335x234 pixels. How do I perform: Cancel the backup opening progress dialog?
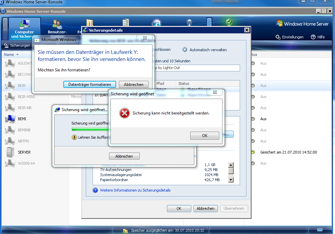tap(124, 156)
